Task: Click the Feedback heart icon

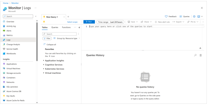Action: click(166, 16)
